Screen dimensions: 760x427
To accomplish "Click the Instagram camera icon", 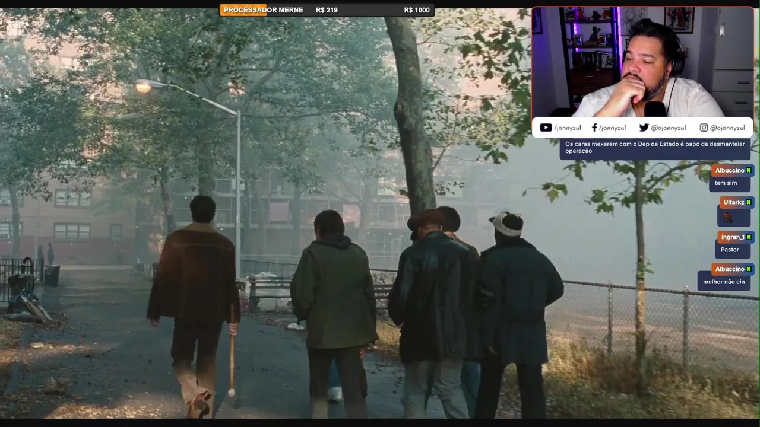I will point(704,128).
